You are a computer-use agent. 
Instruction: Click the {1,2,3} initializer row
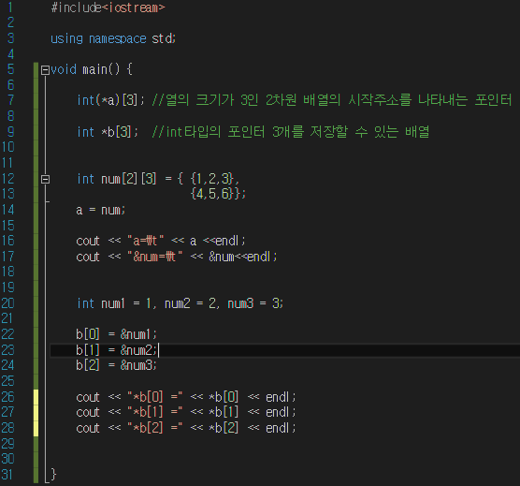click(x=214, y=179)
